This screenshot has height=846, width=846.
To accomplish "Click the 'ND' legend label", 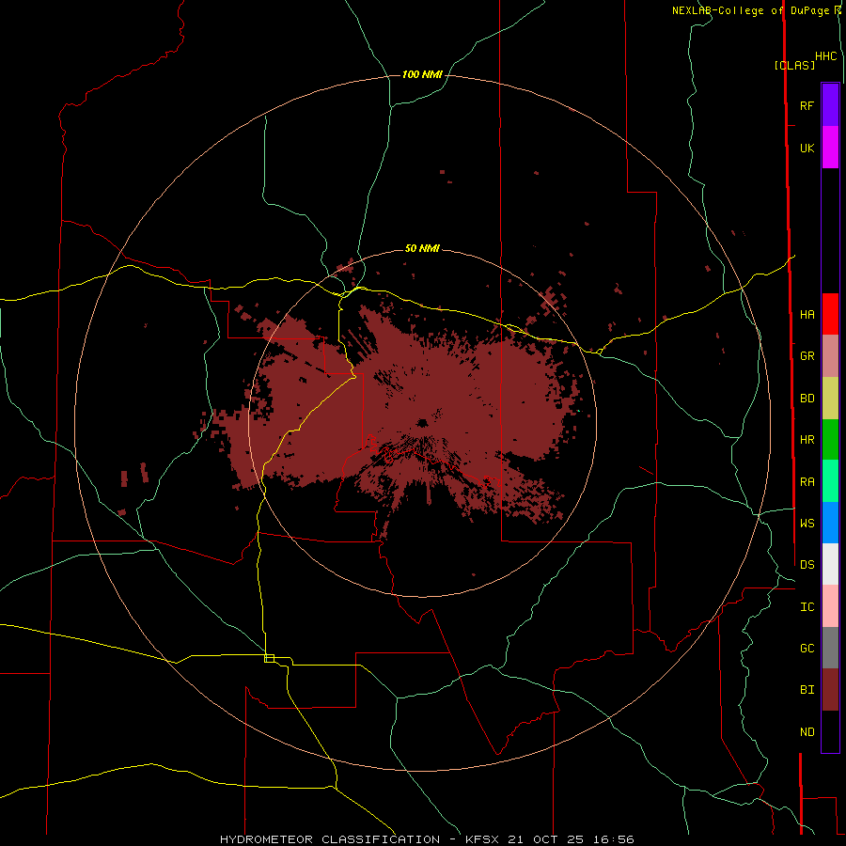I will click(x=807, y=731).
